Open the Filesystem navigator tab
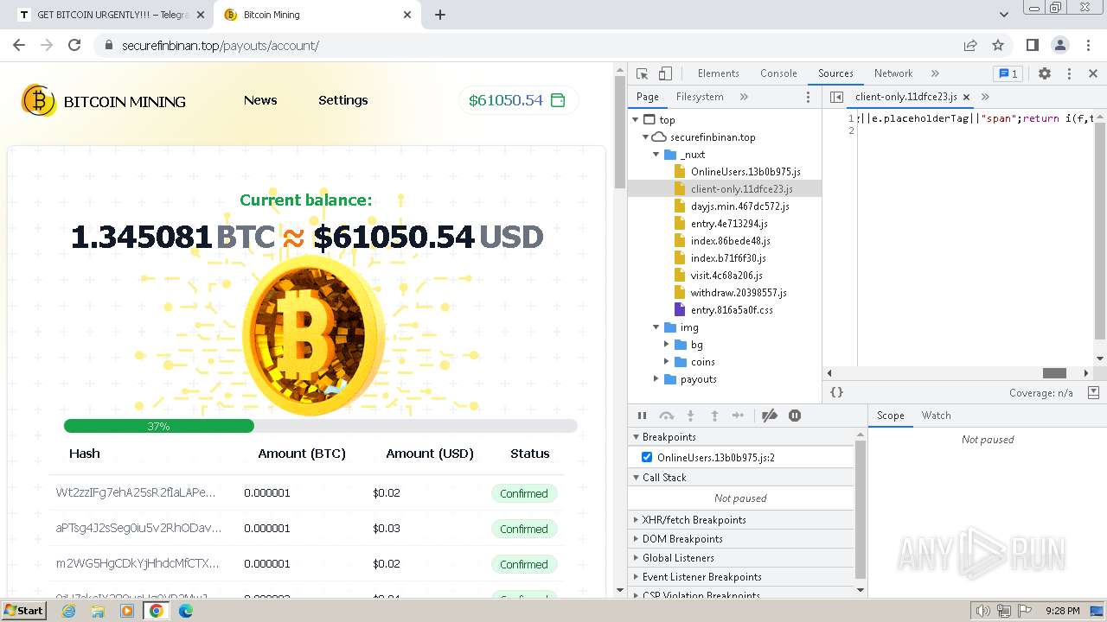1107x622 pixels. pyautogui.click(x=700, y=97)
